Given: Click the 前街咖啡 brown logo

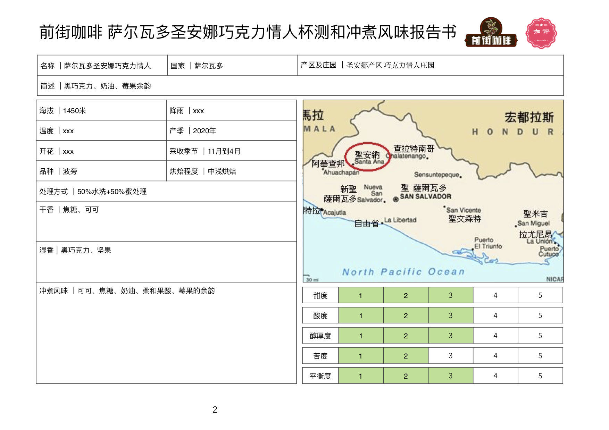Looking at the screenshot, I should (x=491, y=33).
